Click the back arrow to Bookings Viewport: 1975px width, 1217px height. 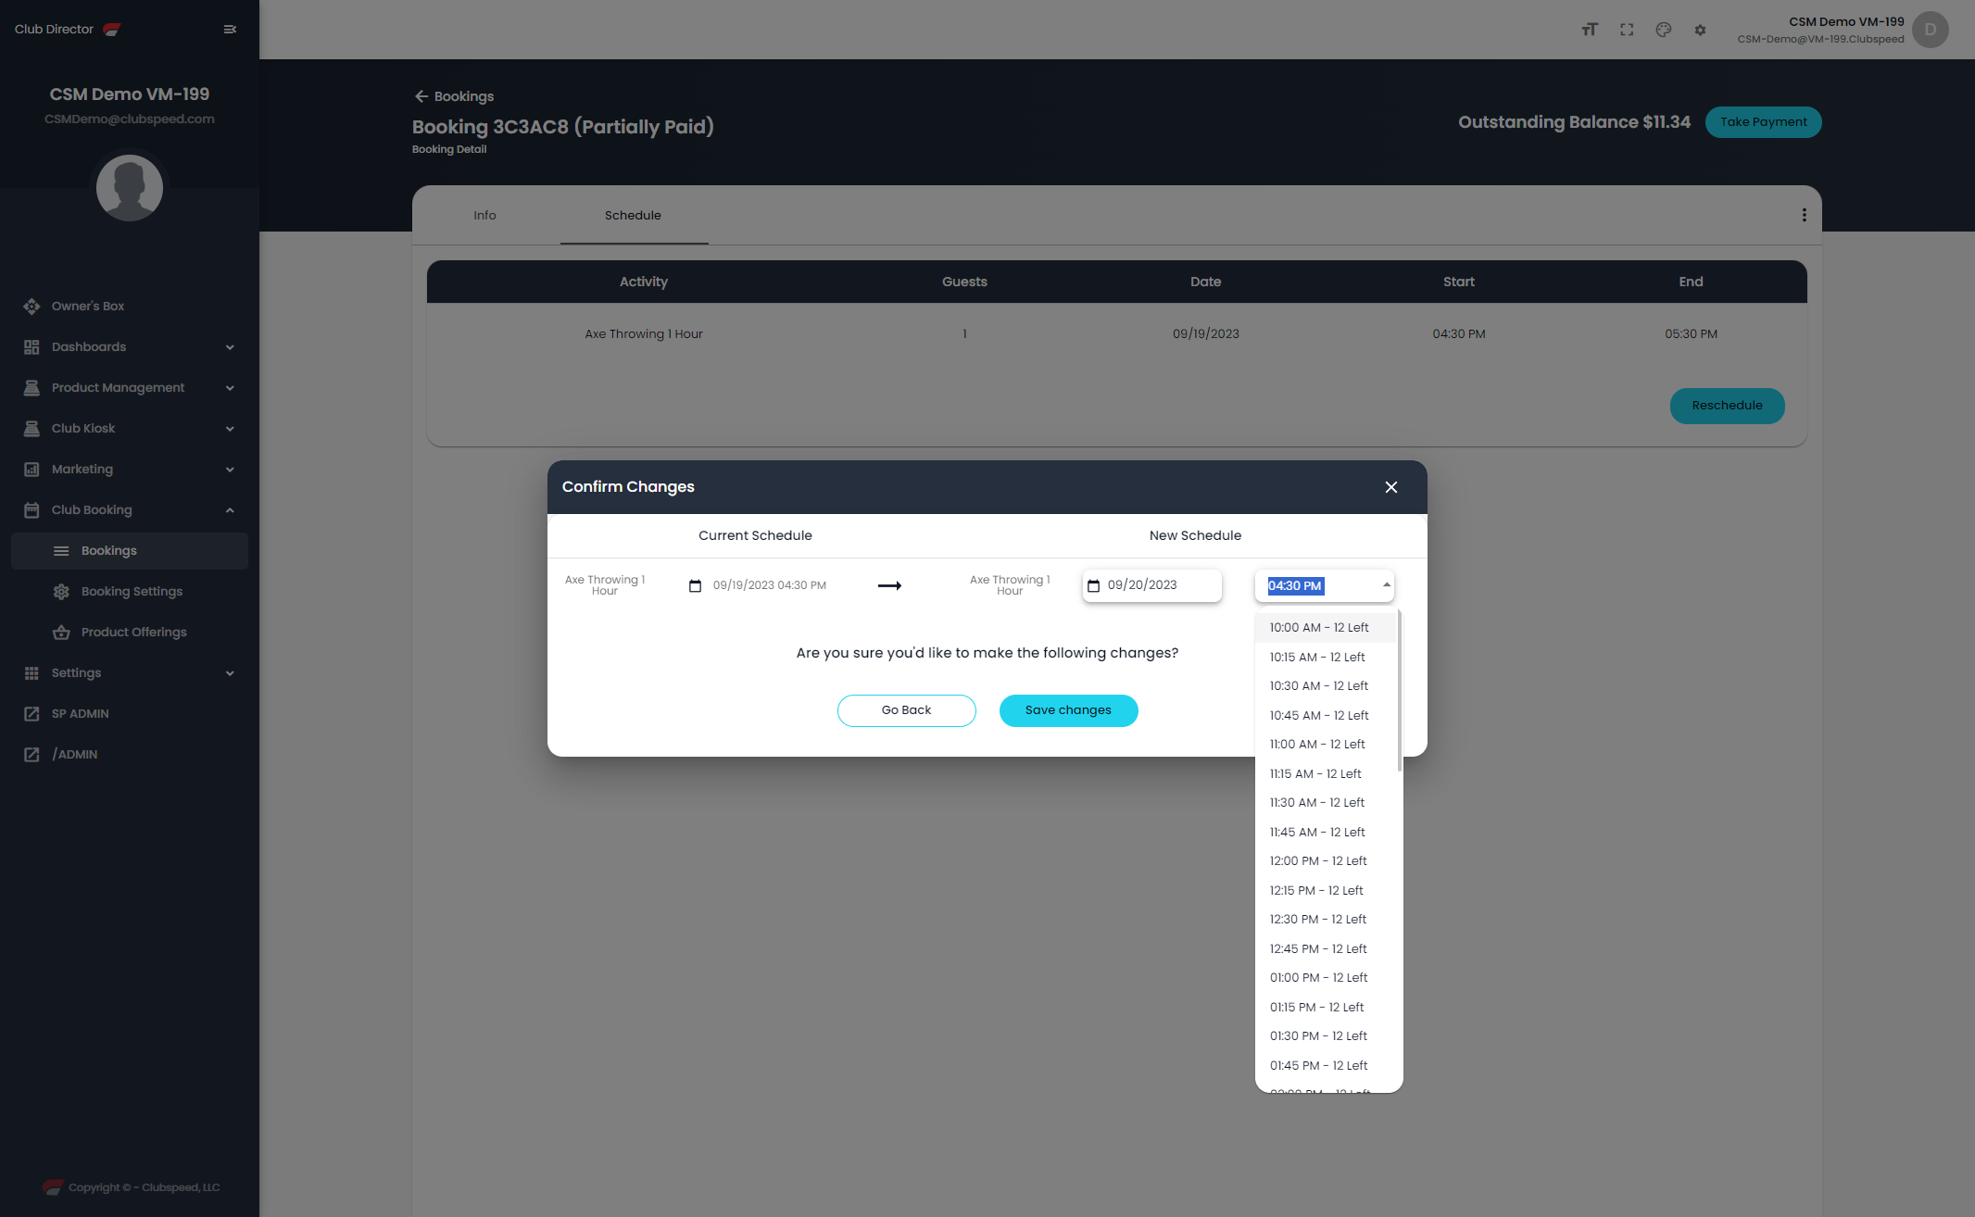pyautogui.click(x=421, y=96)
